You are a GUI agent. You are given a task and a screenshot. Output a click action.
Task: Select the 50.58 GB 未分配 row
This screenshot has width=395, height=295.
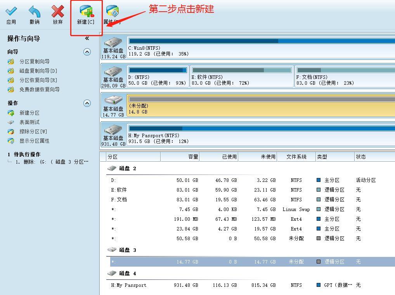(253, 239)
